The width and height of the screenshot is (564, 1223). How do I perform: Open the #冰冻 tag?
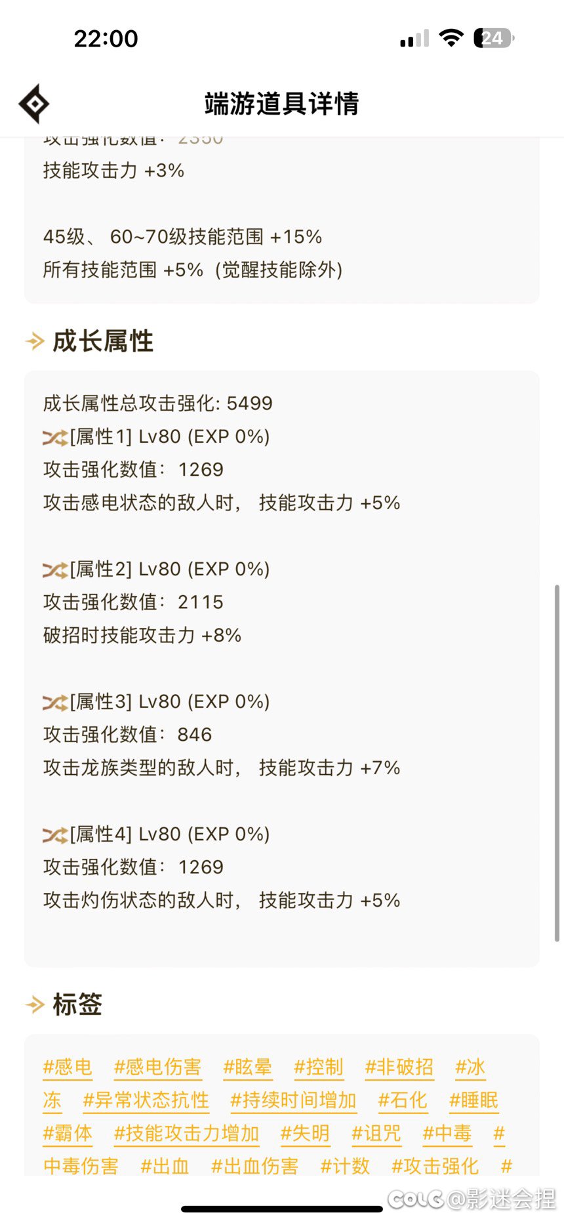click(470, 1068)
